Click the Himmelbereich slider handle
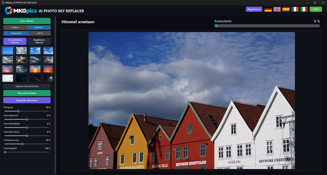 coord(27,119)
